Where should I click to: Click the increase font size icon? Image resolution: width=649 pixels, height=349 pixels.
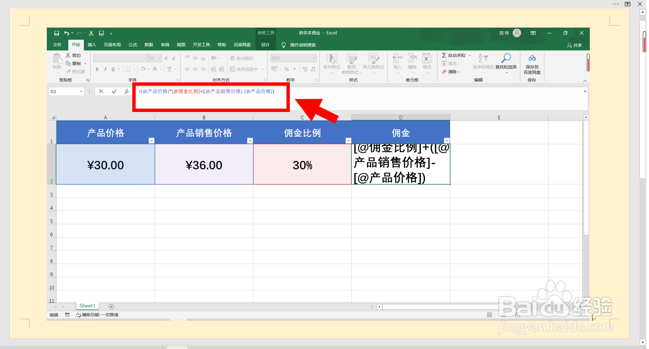[166, 58]
